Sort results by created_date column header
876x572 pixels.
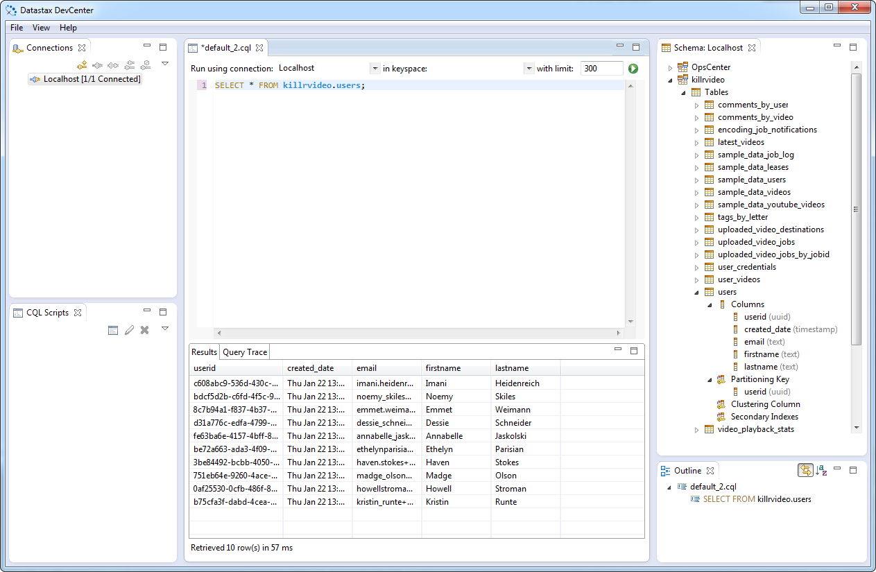[318, 368]
